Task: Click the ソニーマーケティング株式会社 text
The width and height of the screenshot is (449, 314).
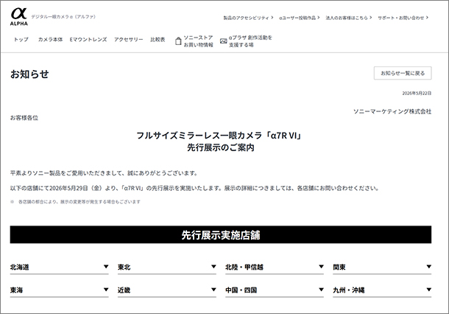Action: (392, 111)
